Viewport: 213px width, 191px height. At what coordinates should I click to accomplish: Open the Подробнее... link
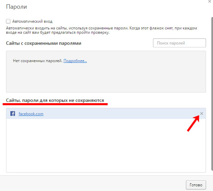(75, 61)
